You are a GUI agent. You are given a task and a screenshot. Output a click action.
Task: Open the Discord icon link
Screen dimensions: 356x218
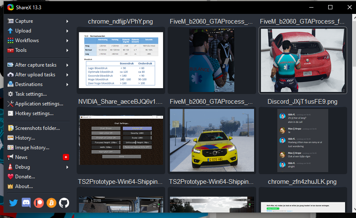click(26, 203)
